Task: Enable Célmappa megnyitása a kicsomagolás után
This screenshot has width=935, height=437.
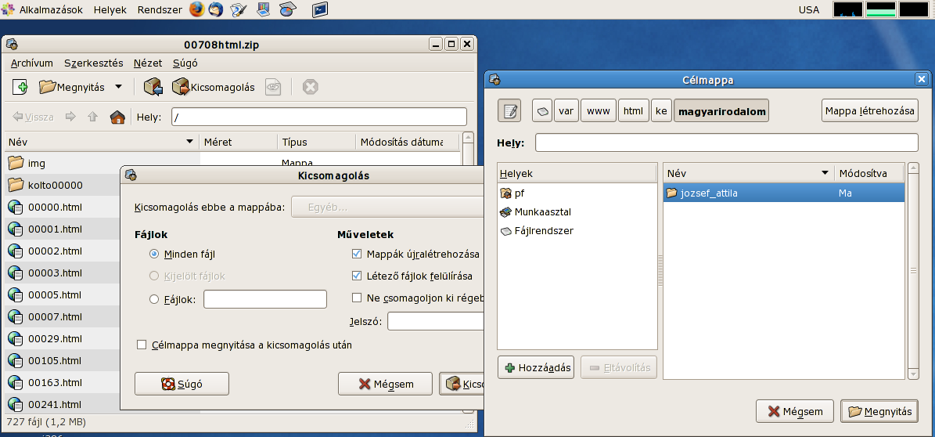Action: point(142,345)
